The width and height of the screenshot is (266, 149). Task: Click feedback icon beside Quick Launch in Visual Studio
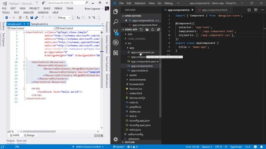click(x=44, y=3)
